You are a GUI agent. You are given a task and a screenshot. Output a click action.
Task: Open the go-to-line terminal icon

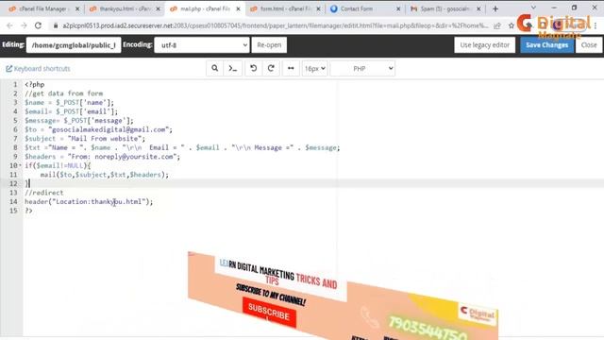233,68
